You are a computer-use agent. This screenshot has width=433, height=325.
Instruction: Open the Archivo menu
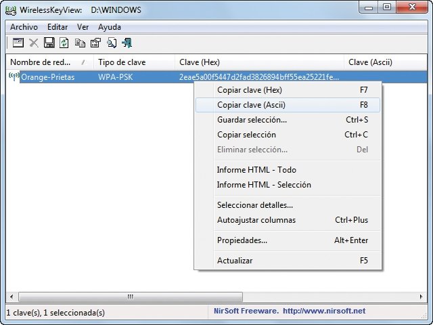(x=24, y=27)
